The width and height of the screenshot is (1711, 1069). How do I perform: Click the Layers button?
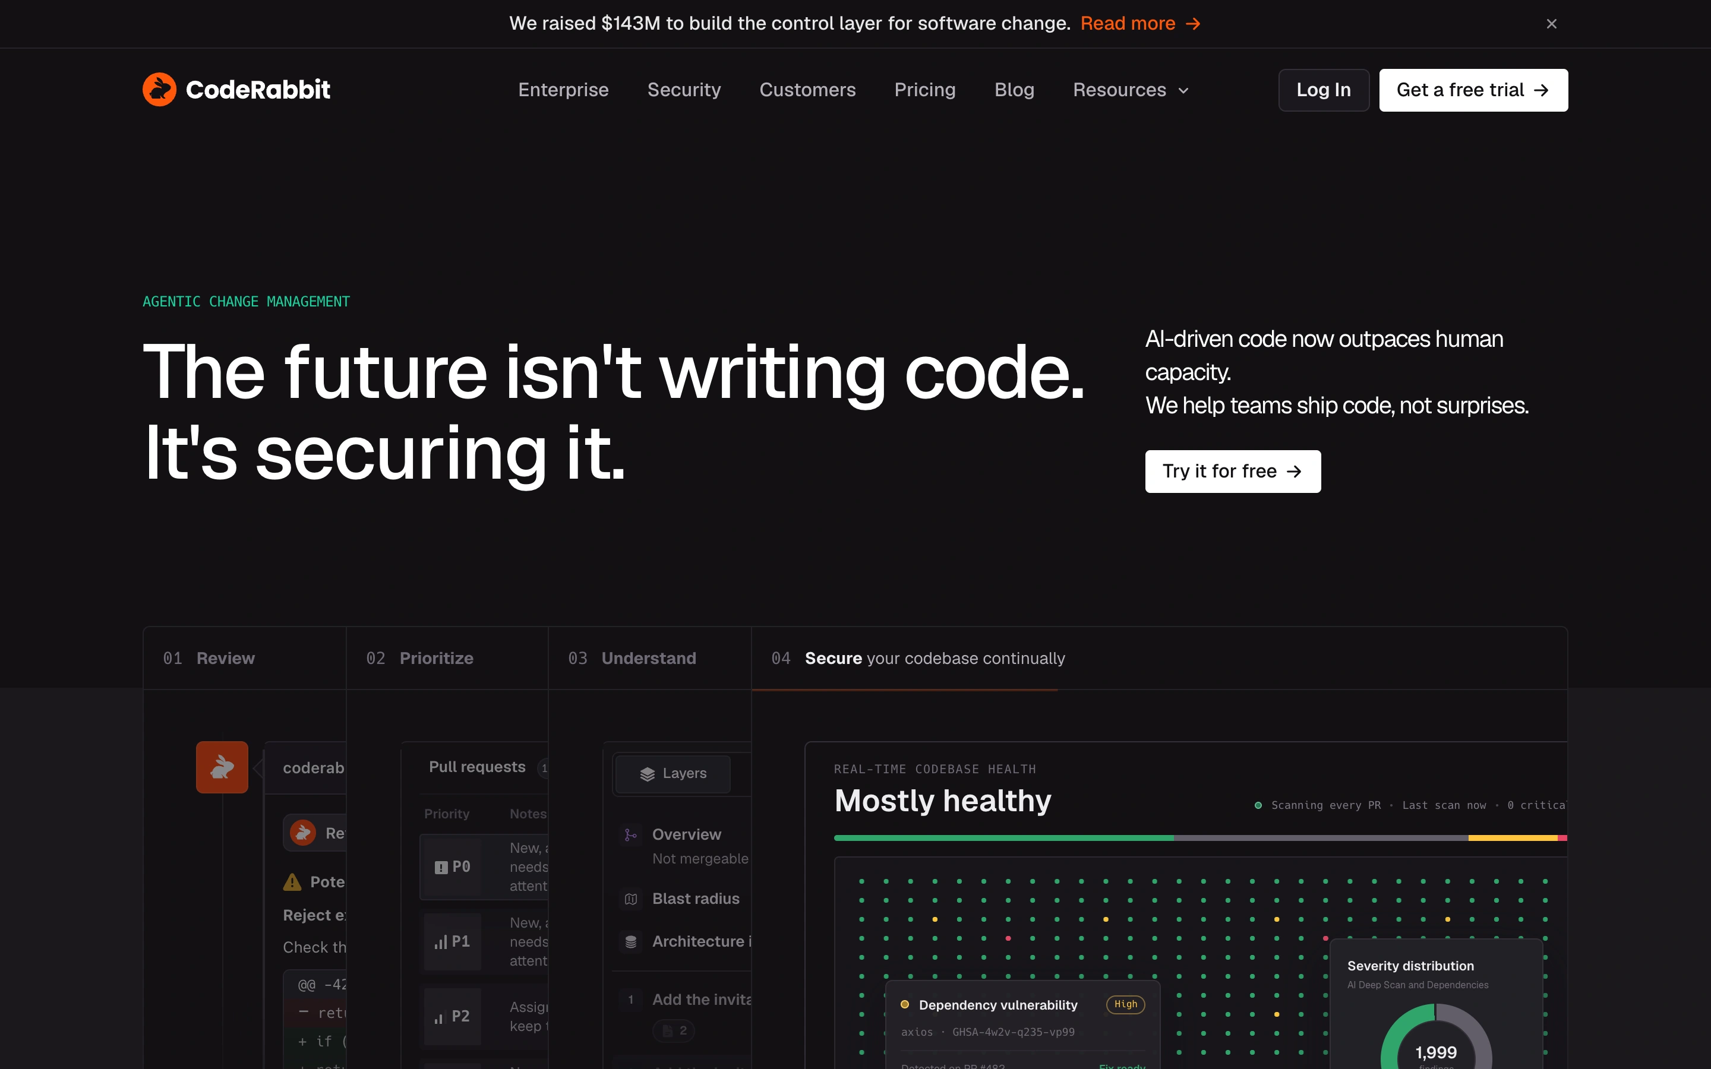673,774
